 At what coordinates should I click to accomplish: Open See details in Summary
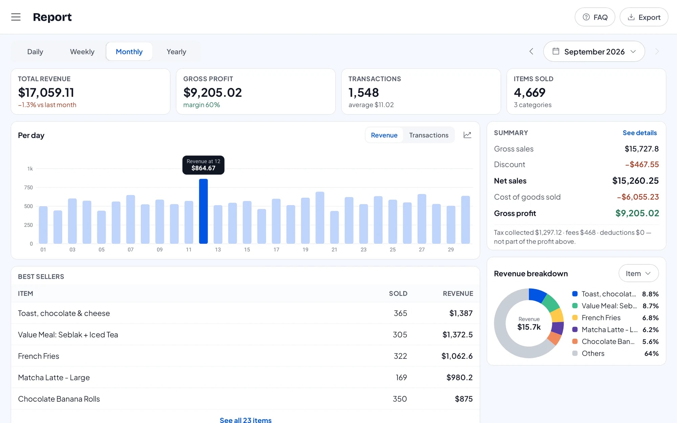[639, 133]
